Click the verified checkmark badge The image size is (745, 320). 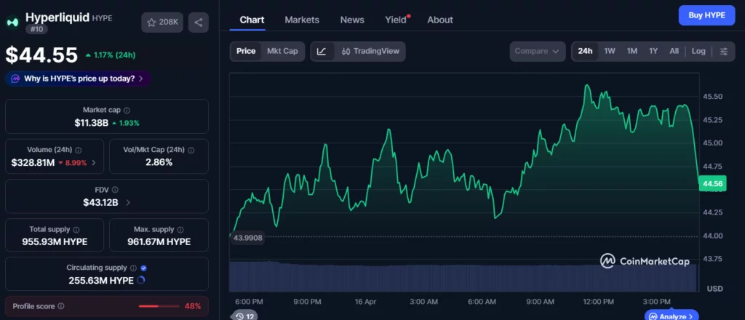pos(144,268)
